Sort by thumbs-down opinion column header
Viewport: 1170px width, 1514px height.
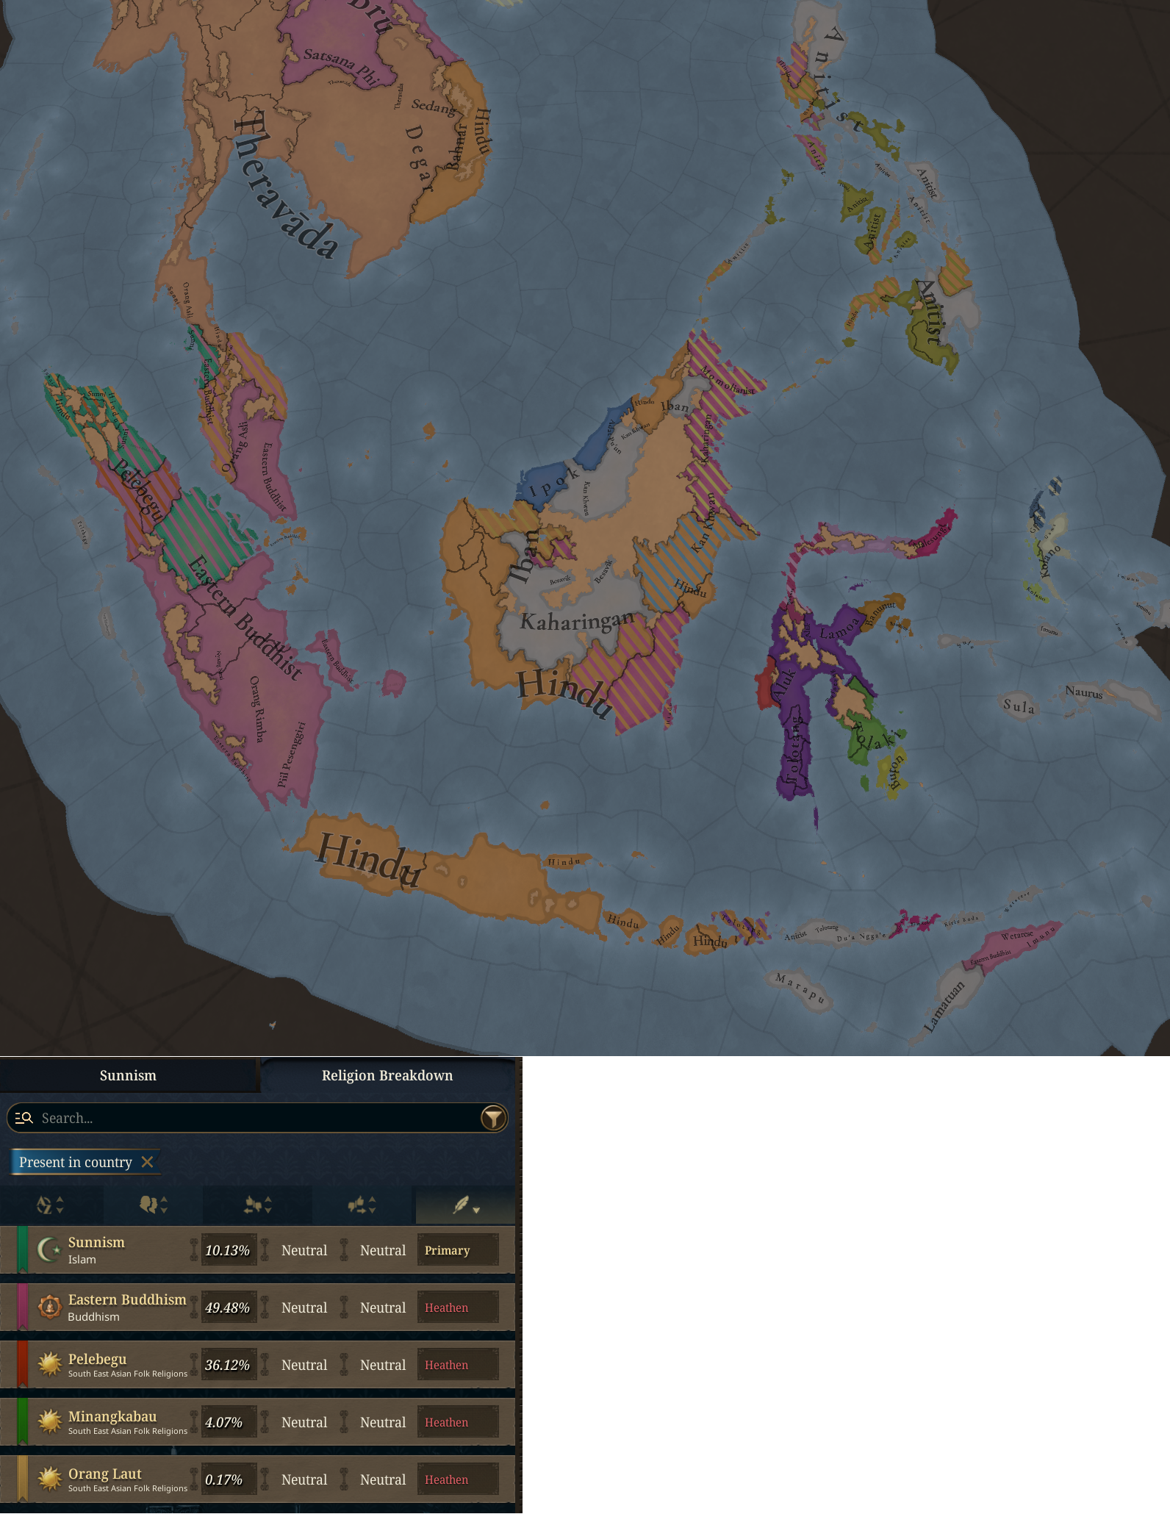click(x=257, y=1205)
